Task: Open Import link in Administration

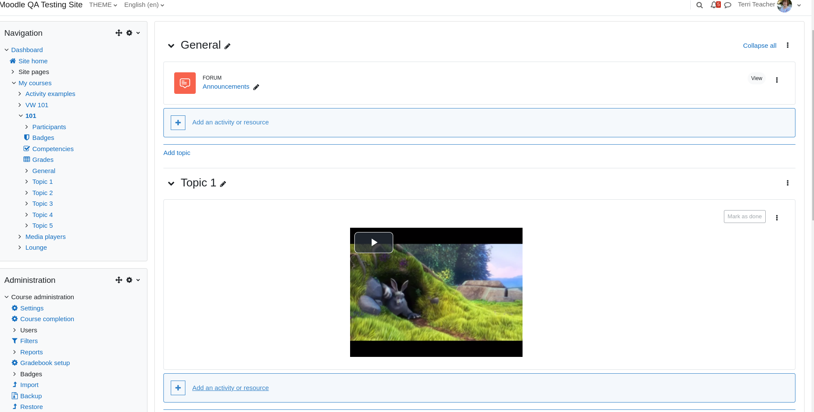Action: click(29, 385)
